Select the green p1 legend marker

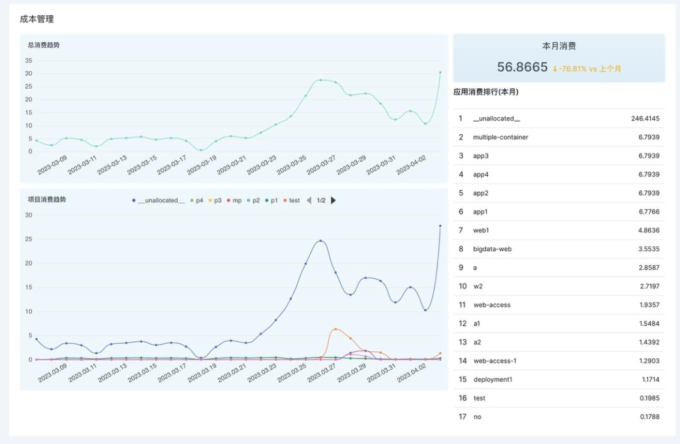[267, 200]
